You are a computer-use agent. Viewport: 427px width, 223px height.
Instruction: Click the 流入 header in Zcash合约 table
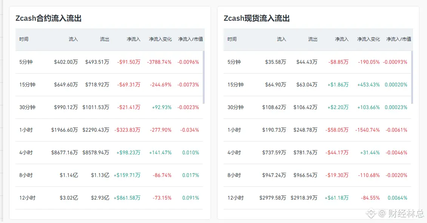[x=73, y=39]
